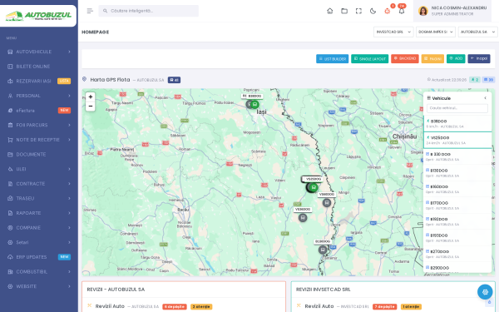Click the green bus marker near Iași
Image resolution: width=499 pixels, height=312 pixels.
(x=254, y=105)
